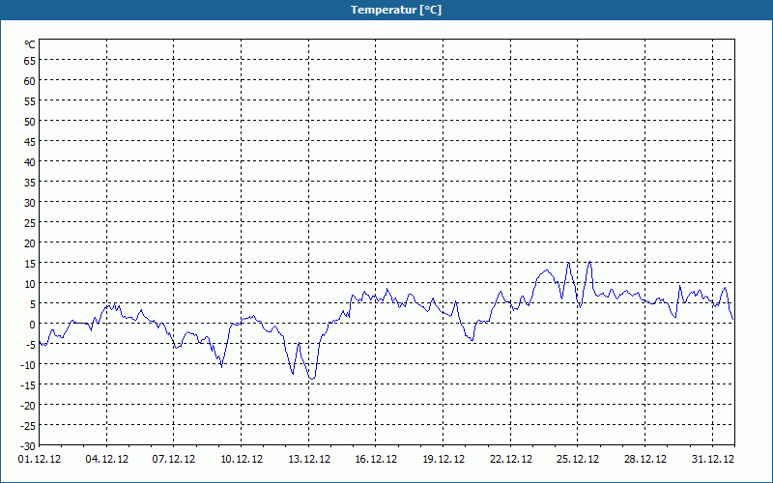Click the 60 y-axis label
The height and width of the screenshot is (483, 773).
coord(30,81)
